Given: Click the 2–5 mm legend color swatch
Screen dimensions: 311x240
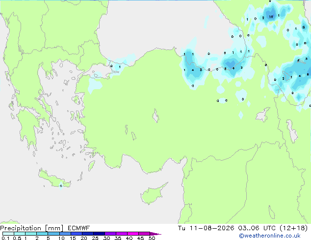Looking at the screenshot, I should [42, 234].
